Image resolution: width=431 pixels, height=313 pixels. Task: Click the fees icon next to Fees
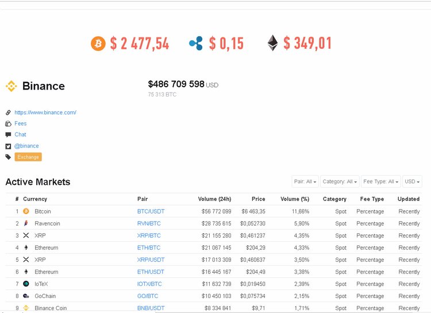pyautogui.click(x=8, y=123)
